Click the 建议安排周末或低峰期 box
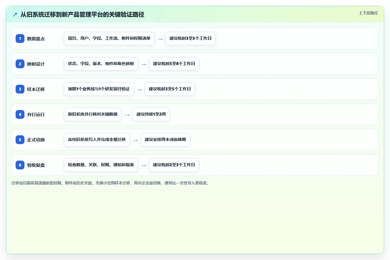The image size is (390, 260). tap(165, 140)
